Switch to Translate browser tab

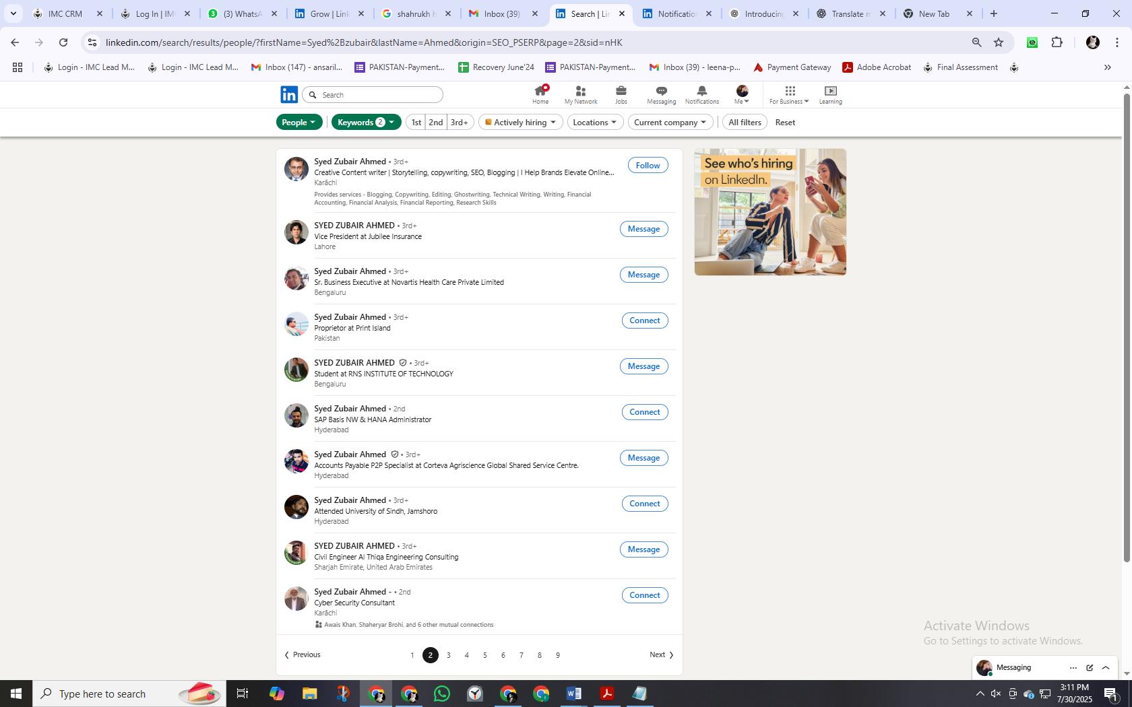click(850, 13)
